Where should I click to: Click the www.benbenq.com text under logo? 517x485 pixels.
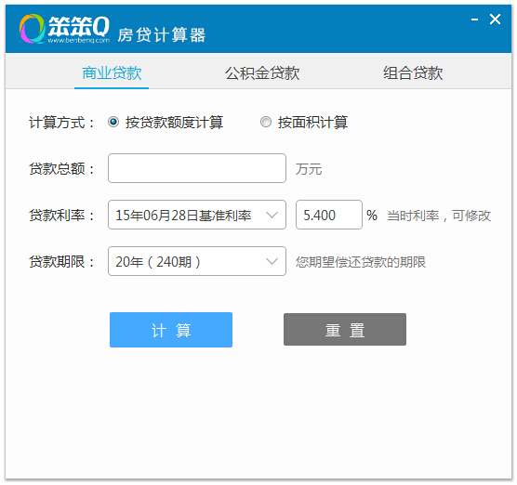tap(78, 40)
